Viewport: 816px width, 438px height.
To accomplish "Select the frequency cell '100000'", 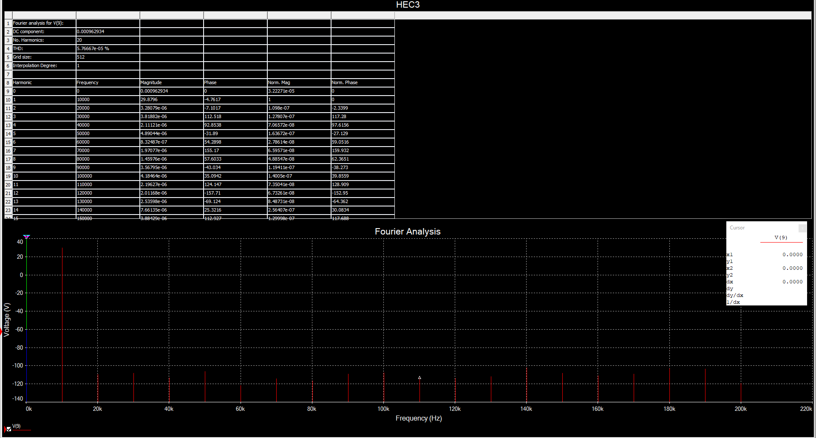I will (x=108, y=176).
